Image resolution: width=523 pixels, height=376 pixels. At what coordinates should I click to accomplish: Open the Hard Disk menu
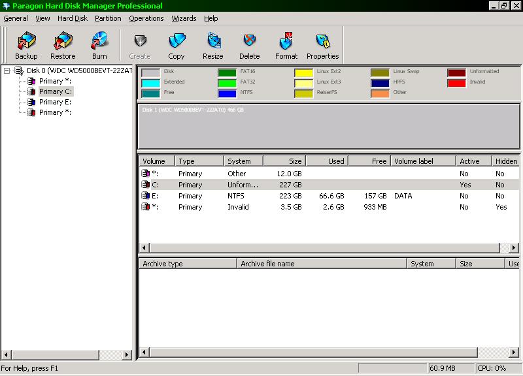[x=73, y=18]
